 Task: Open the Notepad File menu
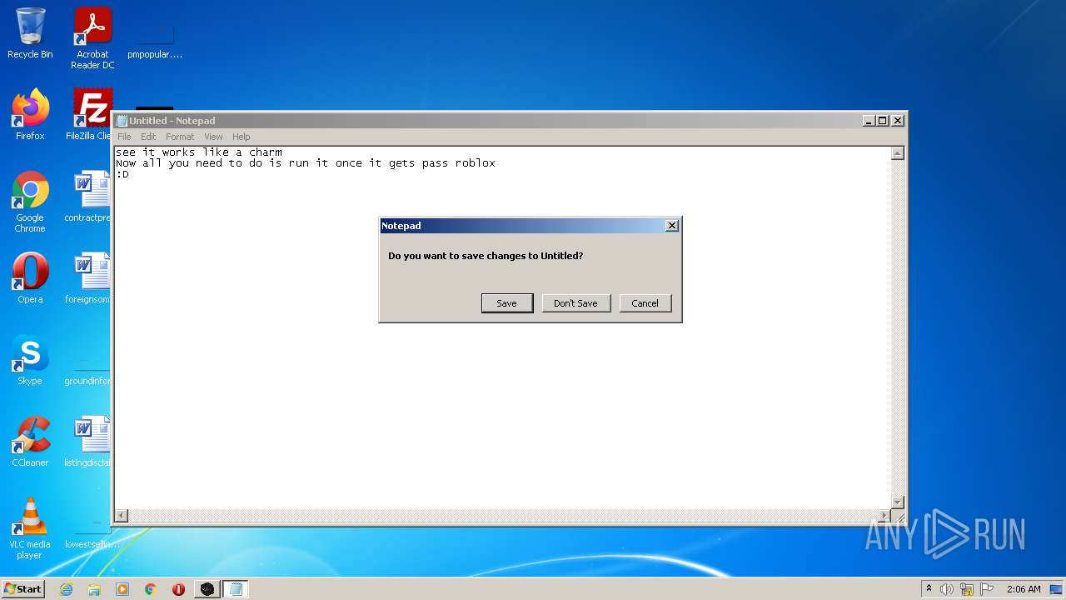click(124, 137)
